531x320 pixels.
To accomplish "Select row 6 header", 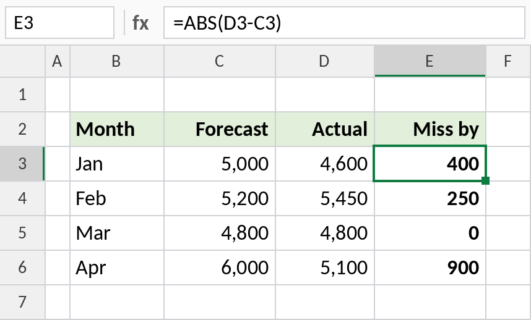I will (22, 267).
